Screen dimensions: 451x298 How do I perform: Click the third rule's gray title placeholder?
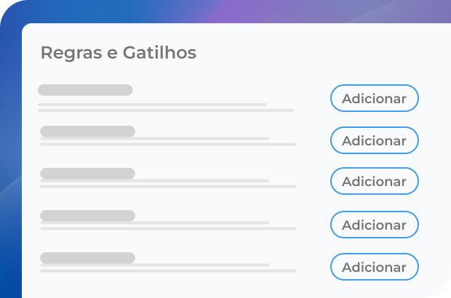tap(87, 174)
